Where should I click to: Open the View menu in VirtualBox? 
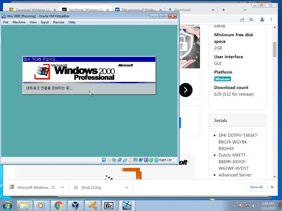33,22
